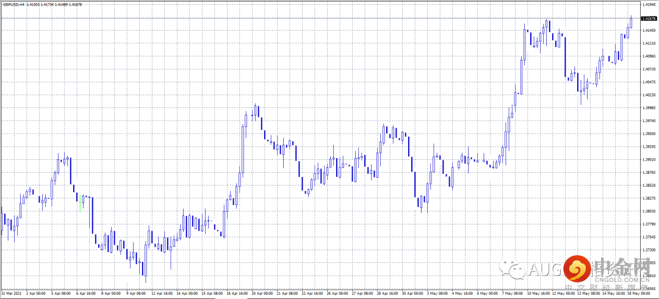Screen dimensions: 659x299
Task: Click the 28 Apr 16:00 time label
Action: (x=389, y=293)
